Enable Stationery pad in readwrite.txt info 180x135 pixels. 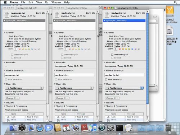[x=112, y=55]
